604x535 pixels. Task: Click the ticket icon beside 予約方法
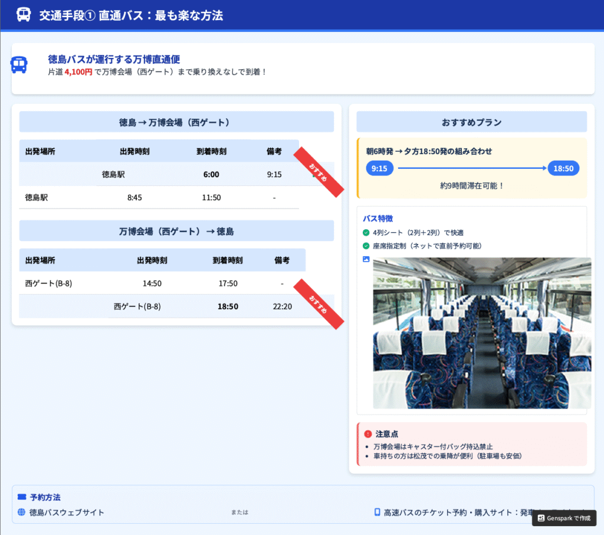22,497
